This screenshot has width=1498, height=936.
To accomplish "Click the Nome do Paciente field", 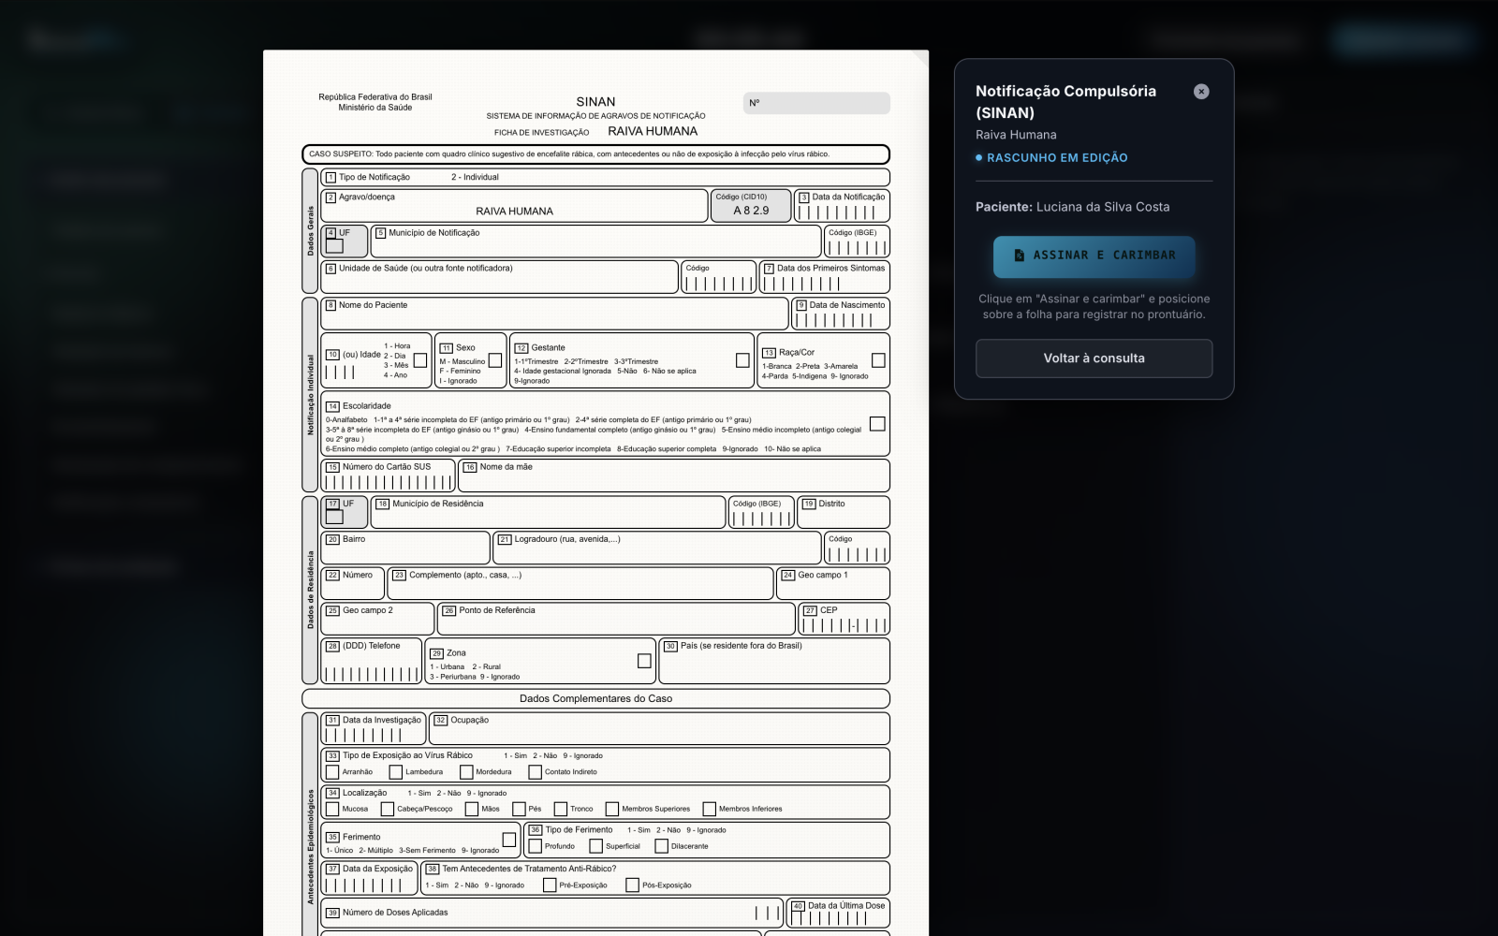I will pos(554,314).
